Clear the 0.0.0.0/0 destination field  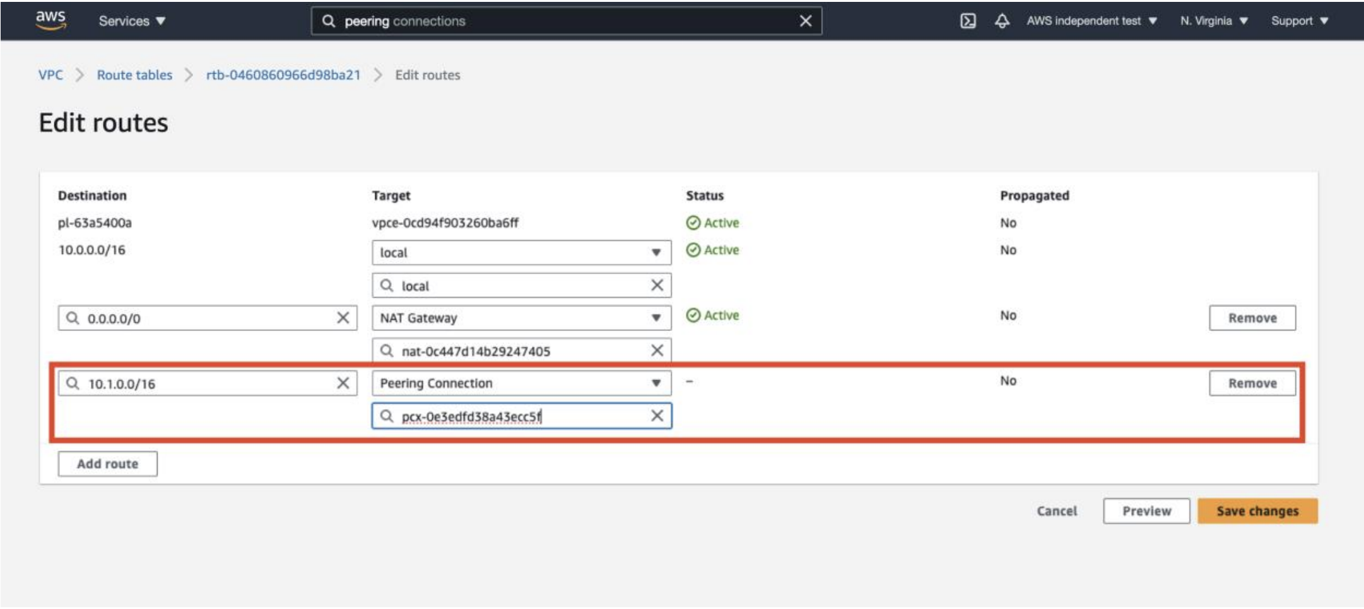pos(343,318)
